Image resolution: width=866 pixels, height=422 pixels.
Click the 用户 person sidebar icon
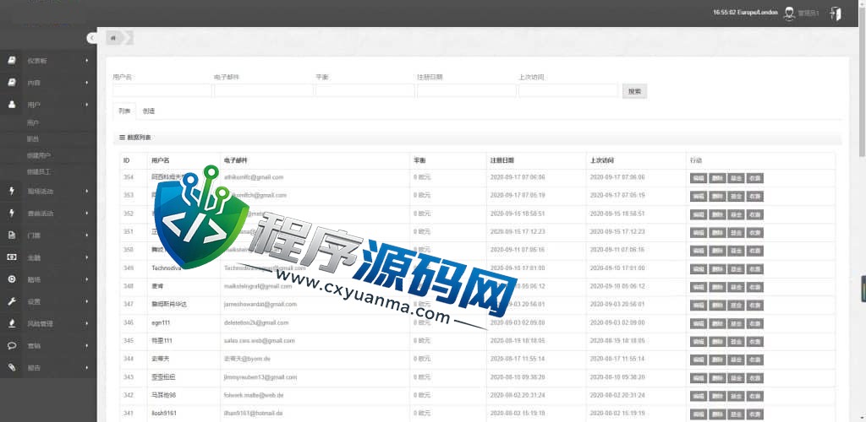click(12, 104)
